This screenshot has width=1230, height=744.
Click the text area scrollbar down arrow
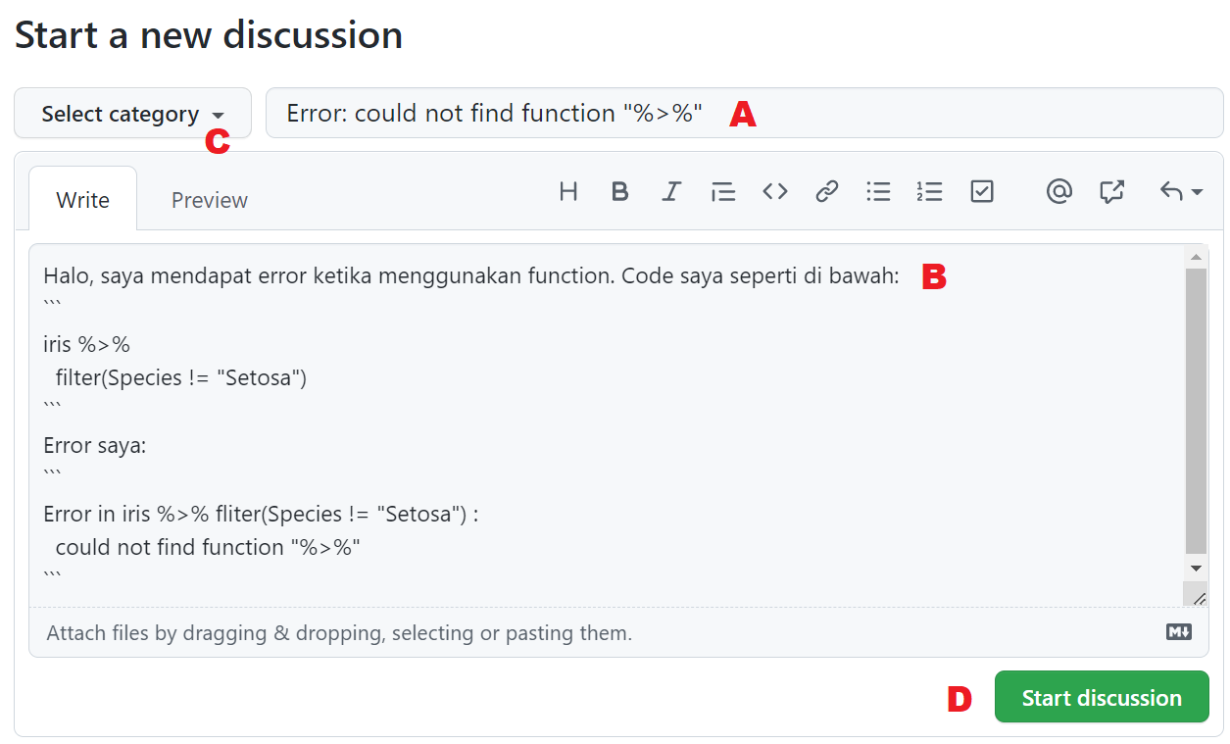[x=1196, y=569]
